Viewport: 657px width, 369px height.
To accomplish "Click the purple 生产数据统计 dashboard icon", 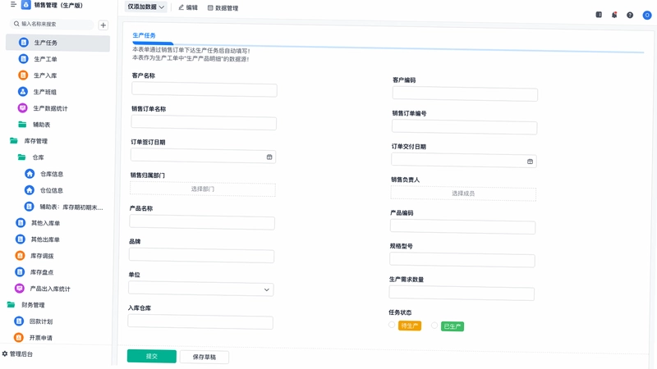I will 23,108.
